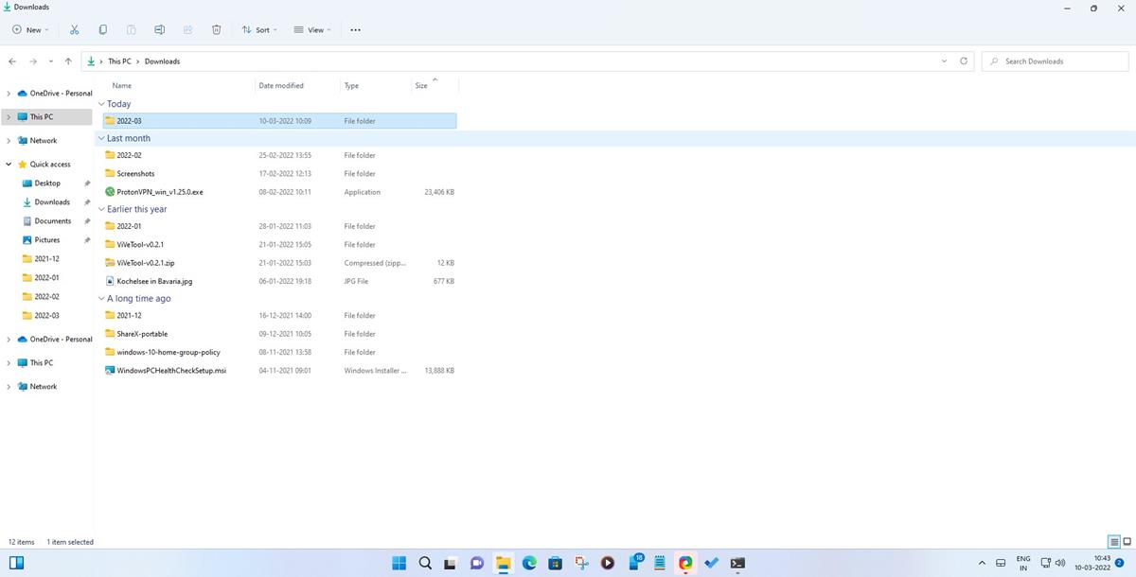The image size is (1136, 577).
Task: Delete the selected folder using toolbar
Action: point(216,29)
